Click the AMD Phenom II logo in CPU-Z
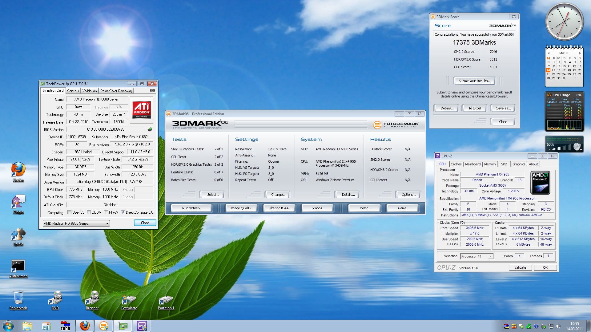This screenshot has width=591, height=332. pos(541,183)
